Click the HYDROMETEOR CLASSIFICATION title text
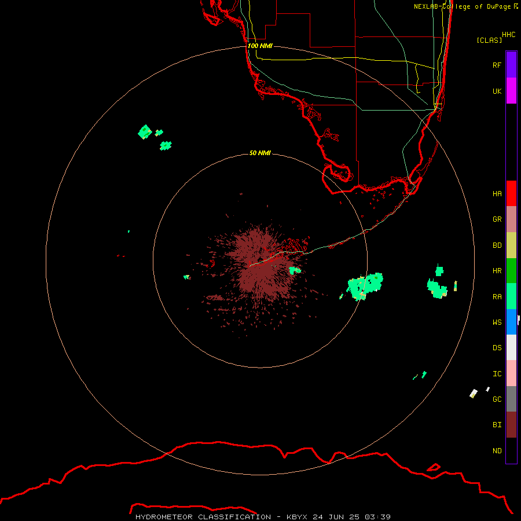 tap(203, 517)
